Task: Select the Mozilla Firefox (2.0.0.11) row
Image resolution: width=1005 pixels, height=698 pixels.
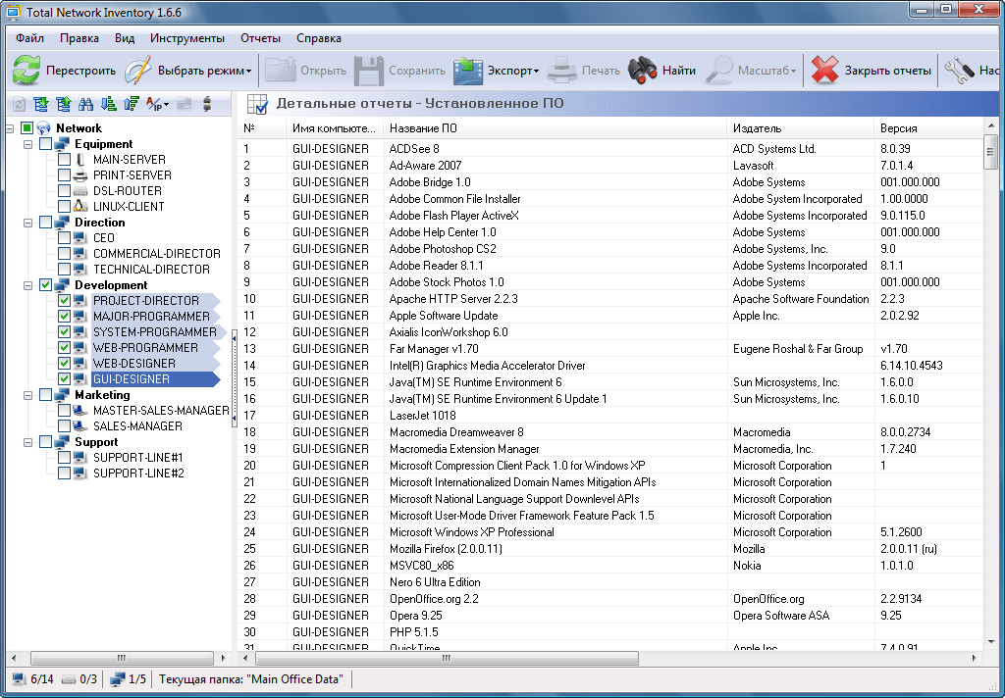Action: (609, 548)
